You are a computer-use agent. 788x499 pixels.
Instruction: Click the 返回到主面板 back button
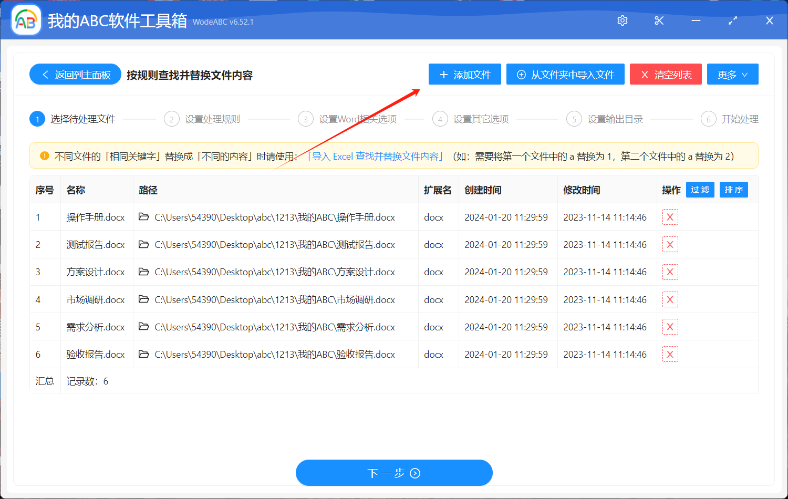[75, 74]
